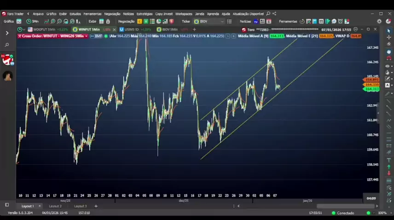394x220 pixels.
Task: Expand the left sidebar chevron arrow
Action: click(7, 33)
